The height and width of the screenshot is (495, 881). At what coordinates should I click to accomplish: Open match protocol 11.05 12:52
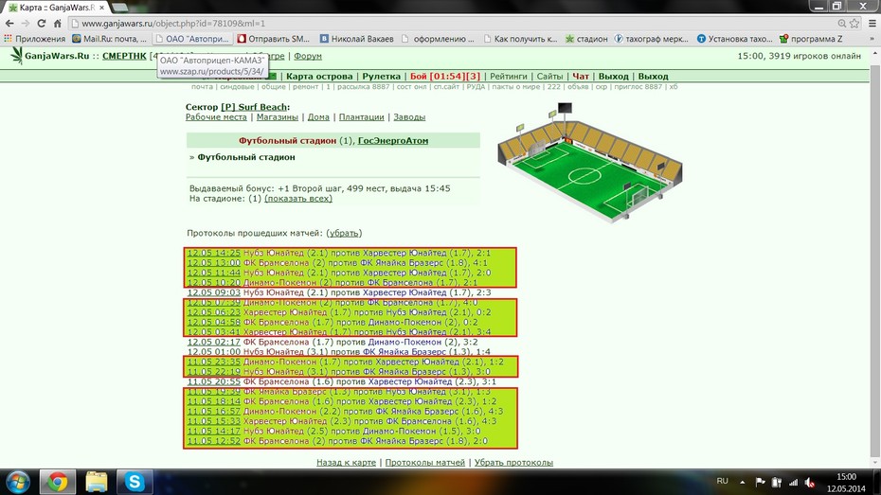click(x=213, y=441)
